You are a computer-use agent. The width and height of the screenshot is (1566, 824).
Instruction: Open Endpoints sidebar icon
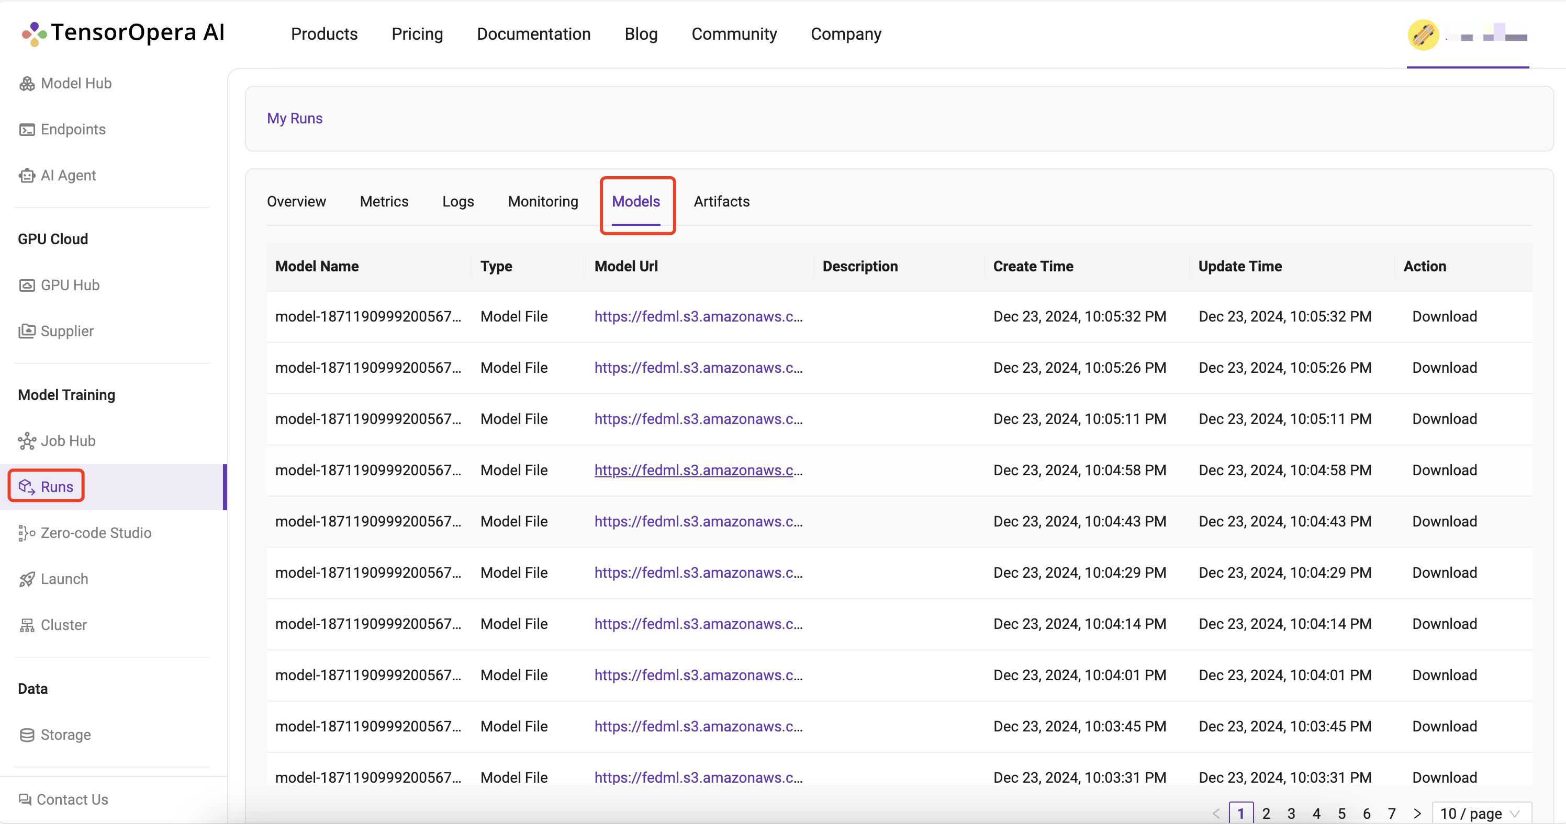click(27, 129)
